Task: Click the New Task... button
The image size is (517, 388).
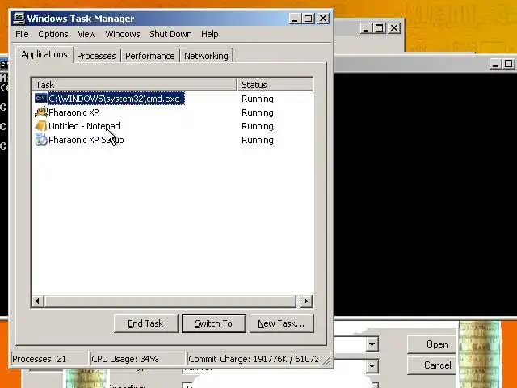Action: (x=281, y=323)
